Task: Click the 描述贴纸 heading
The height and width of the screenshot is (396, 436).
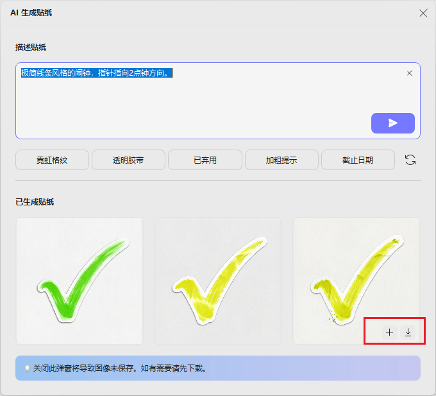Action: click(x=31, y=47)
